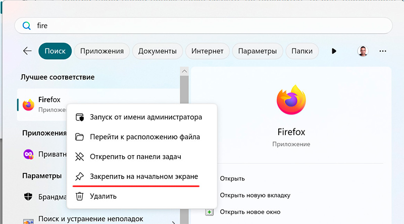Switch to the Документы filter tab
404x224 pixels.
click(157, 51)
